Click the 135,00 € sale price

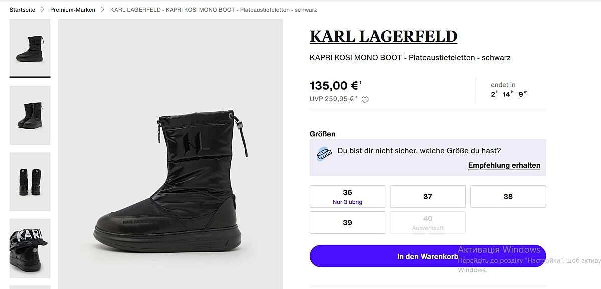point(333,86)
